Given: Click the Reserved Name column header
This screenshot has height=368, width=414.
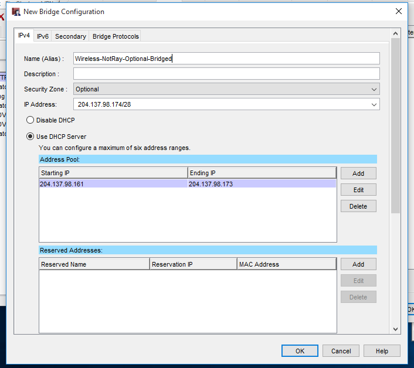Looking at the screenshot, I should (x=94, y=264).
